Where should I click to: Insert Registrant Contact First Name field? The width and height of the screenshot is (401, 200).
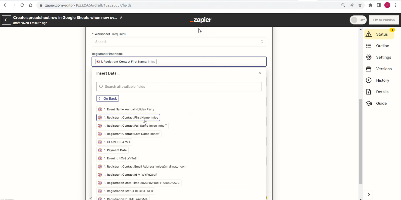tap(128, 118)
